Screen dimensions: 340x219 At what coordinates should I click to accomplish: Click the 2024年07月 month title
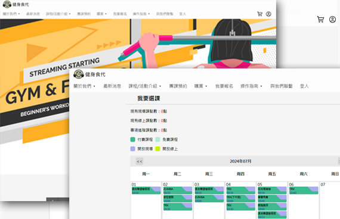point(240,161)
